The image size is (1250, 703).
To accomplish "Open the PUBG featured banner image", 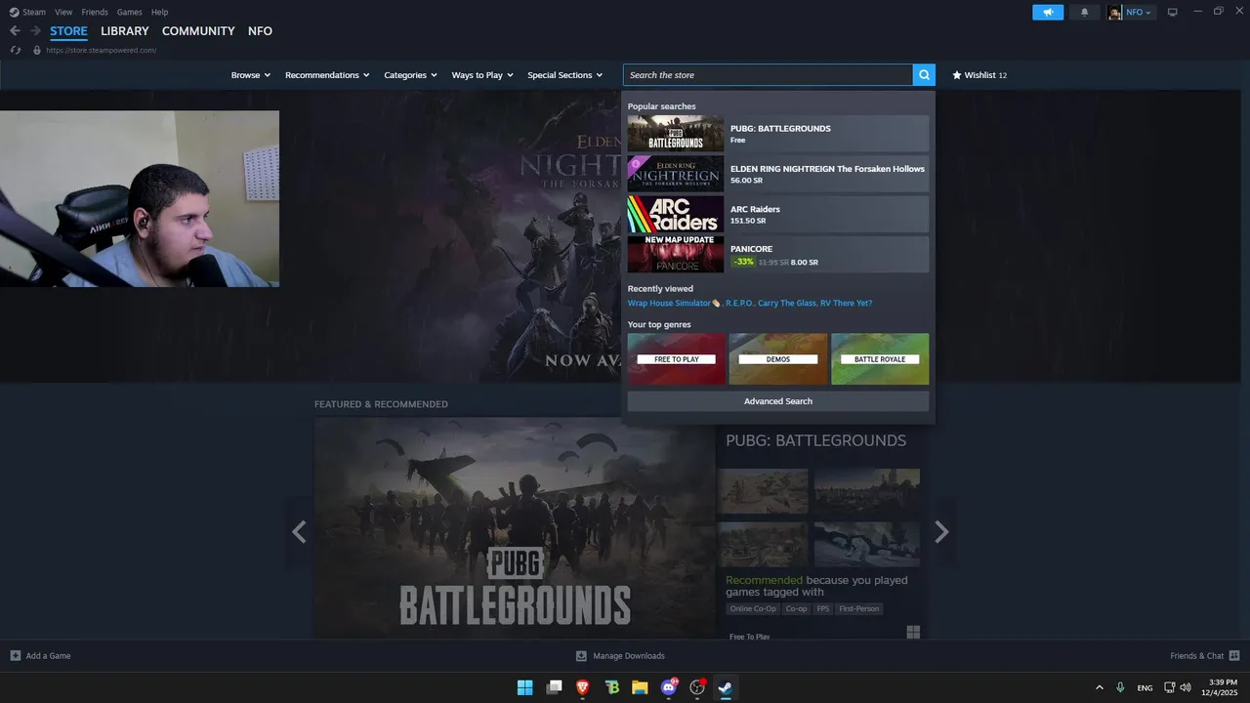I will click(515, 528).
